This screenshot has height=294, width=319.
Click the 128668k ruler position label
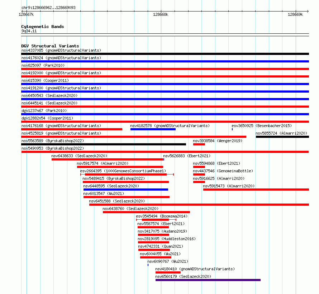pyautogui.click(x=161, y=14)
